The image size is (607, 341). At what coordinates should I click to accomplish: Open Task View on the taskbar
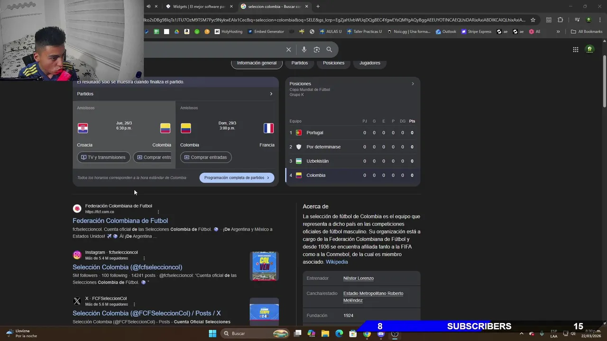(x=297, y=333)
